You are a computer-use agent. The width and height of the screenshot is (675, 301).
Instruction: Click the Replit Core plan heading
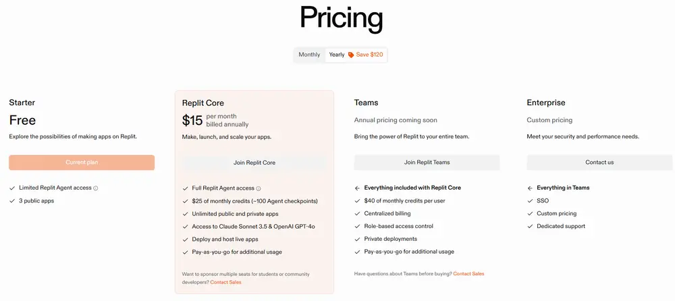(203, 103)
